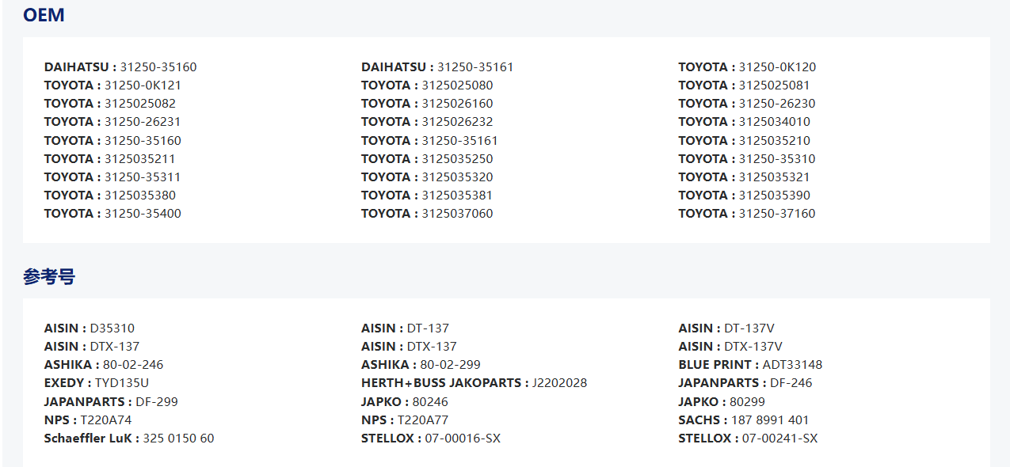Image resolution: width=1010 pixels, height=467 pixels.
Task: Select TOYOTA 3125026232 part number
Action: point(427,122)
